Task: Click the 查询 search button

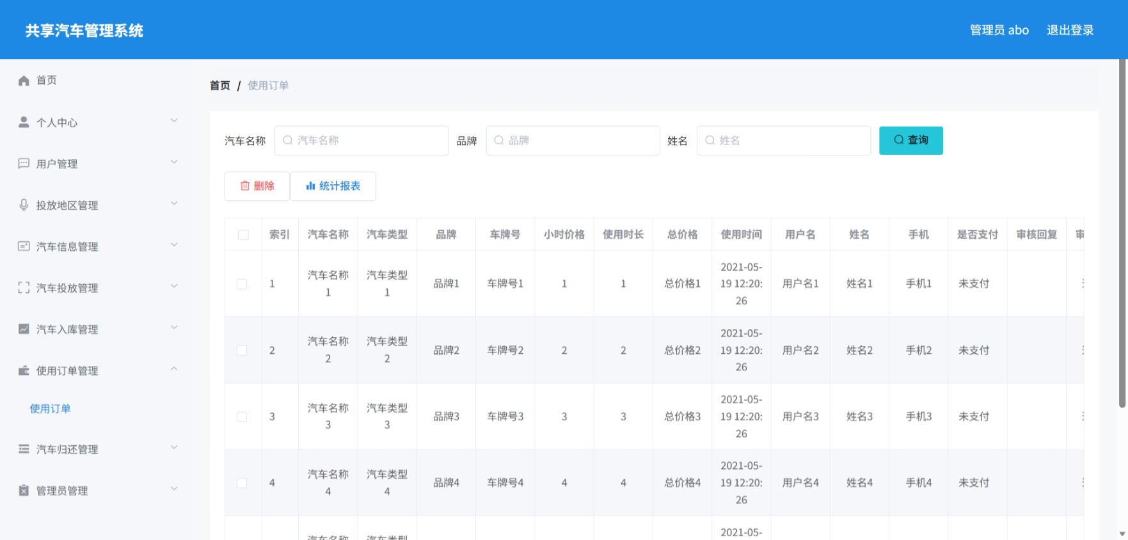Action: click(911, 140)
